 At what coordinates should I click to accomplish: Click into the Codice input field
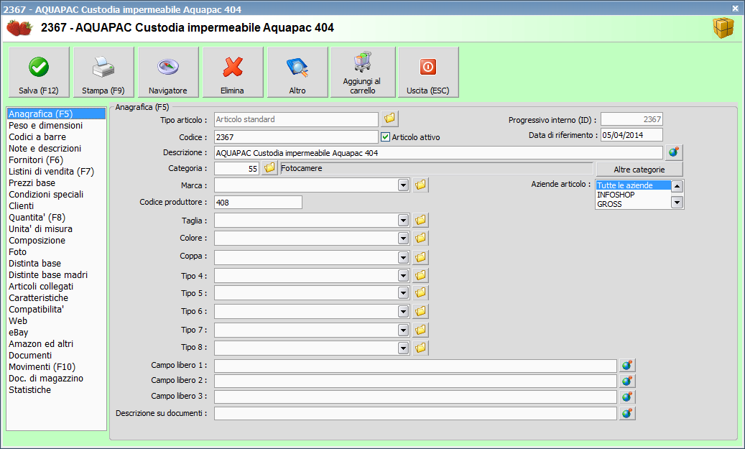pyautogui.click(x=296, y=136)
